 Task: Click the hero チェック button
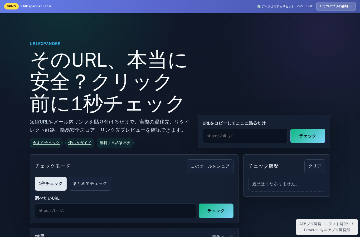[x=308, y=136]
